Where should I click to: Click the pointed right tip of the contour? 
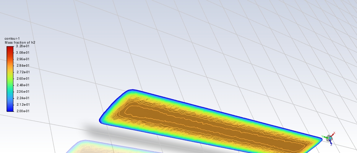pyautogui.click(x=319, y=139)
